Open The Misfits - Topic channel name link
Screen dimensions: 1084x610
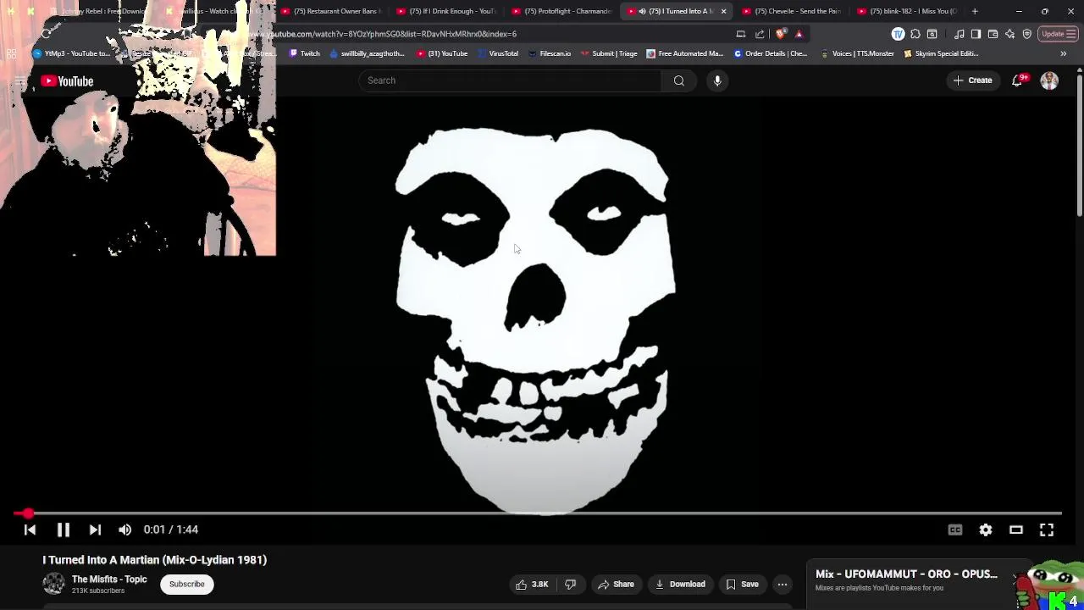coord(109,579)
